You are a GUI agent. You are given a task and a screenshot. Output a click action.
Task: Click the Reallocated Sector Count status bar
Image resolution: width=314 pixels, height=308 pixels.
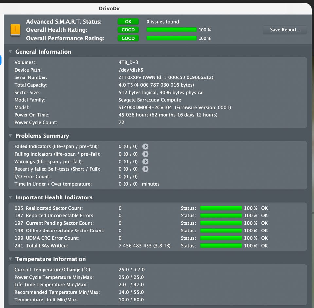tap(221, 208)
